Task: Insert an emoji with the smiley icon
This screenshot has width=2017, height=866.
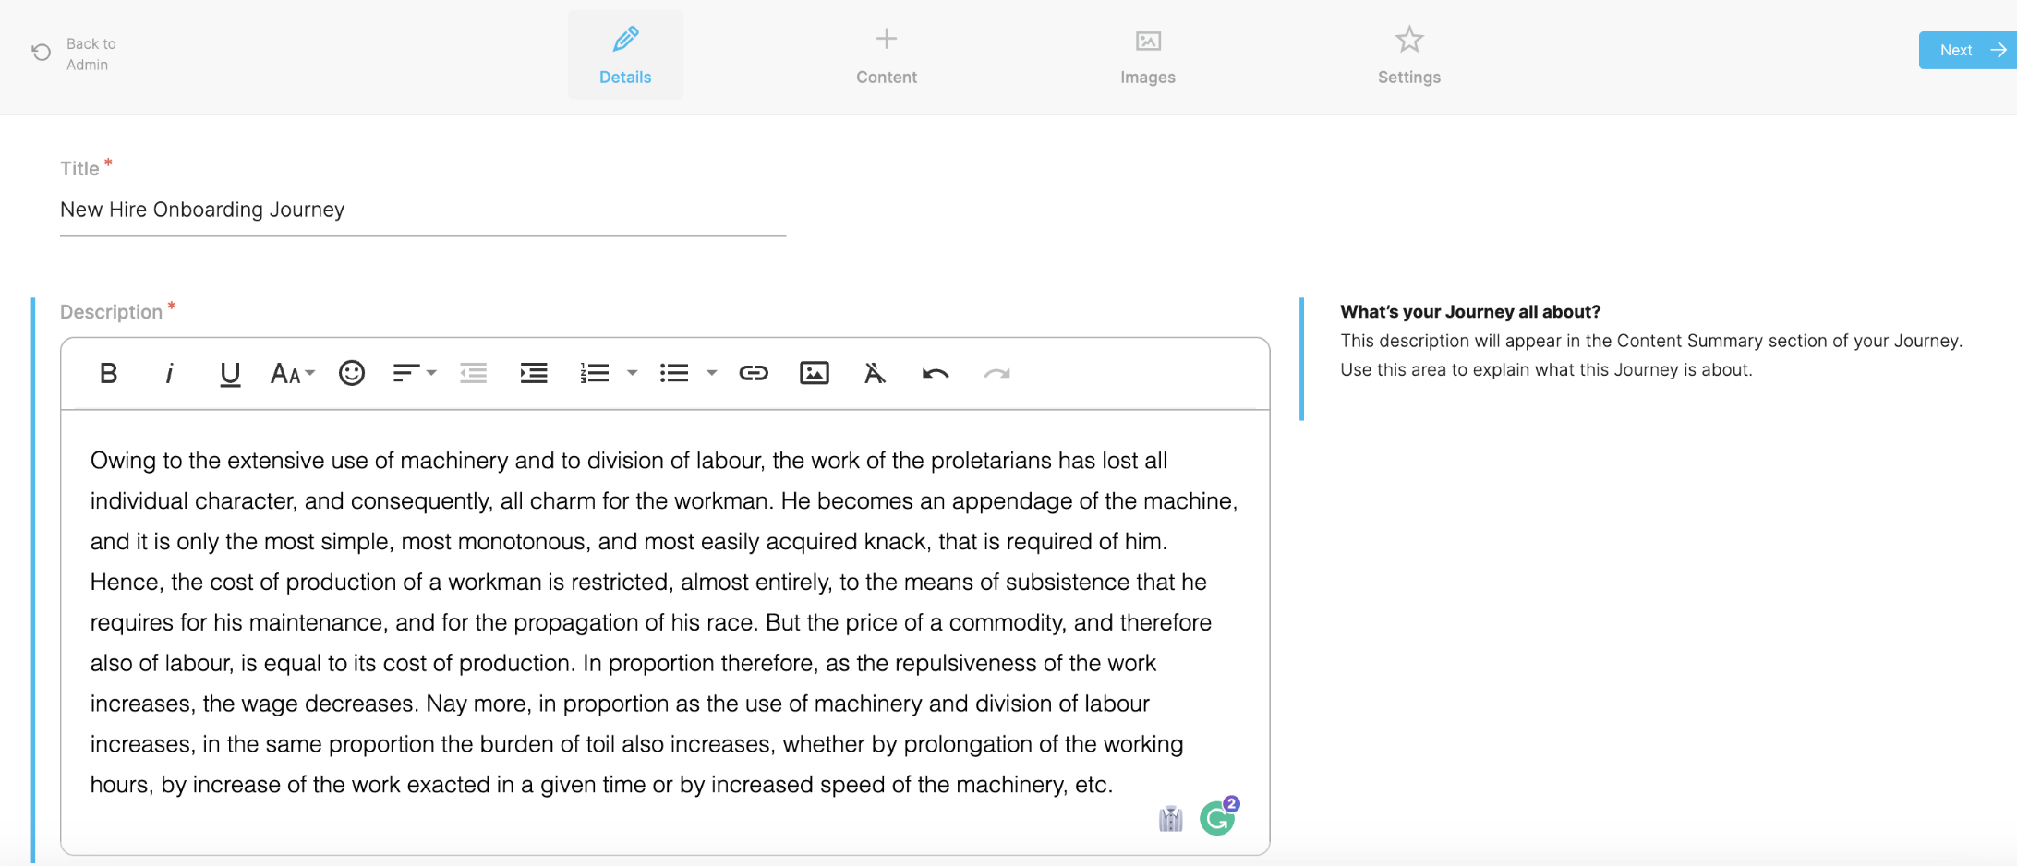Action: (352, 373)
